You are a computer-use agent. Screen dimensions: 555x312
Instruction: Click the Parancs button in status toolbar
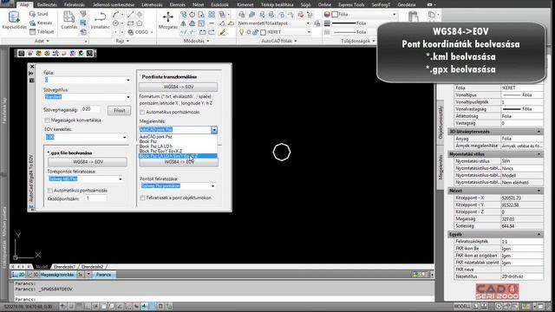(x=104, y=275)
